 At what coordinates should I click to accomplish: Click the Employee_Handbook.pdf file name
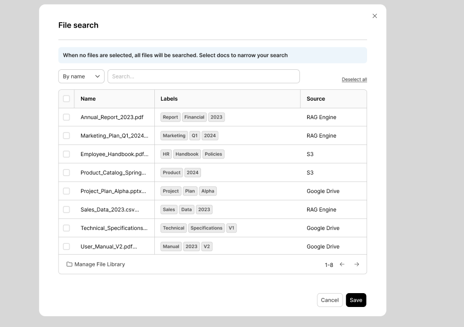pos(114,154)
